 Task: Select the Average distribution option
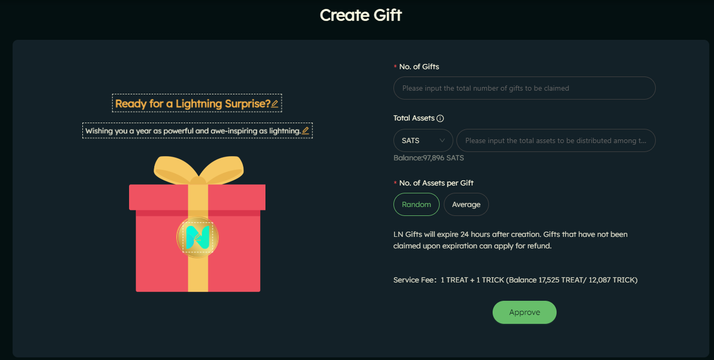point(466,204)
